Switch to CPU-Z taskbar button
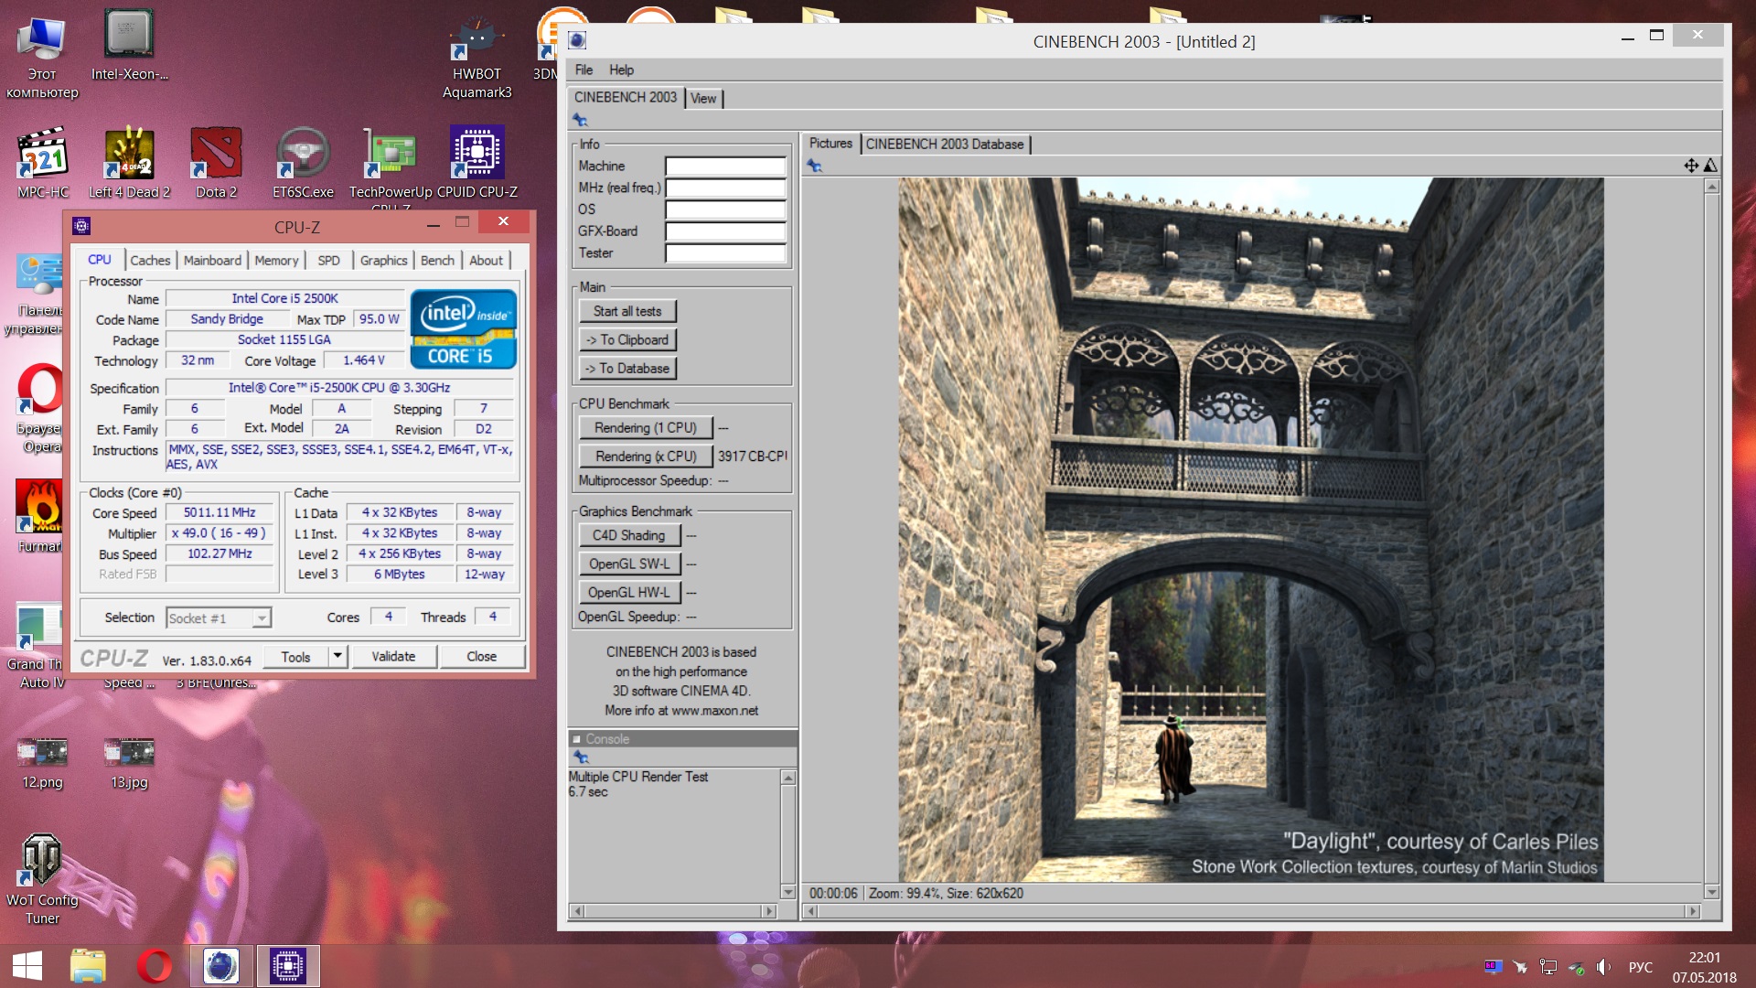1756x988 pixels. [287, 966]
